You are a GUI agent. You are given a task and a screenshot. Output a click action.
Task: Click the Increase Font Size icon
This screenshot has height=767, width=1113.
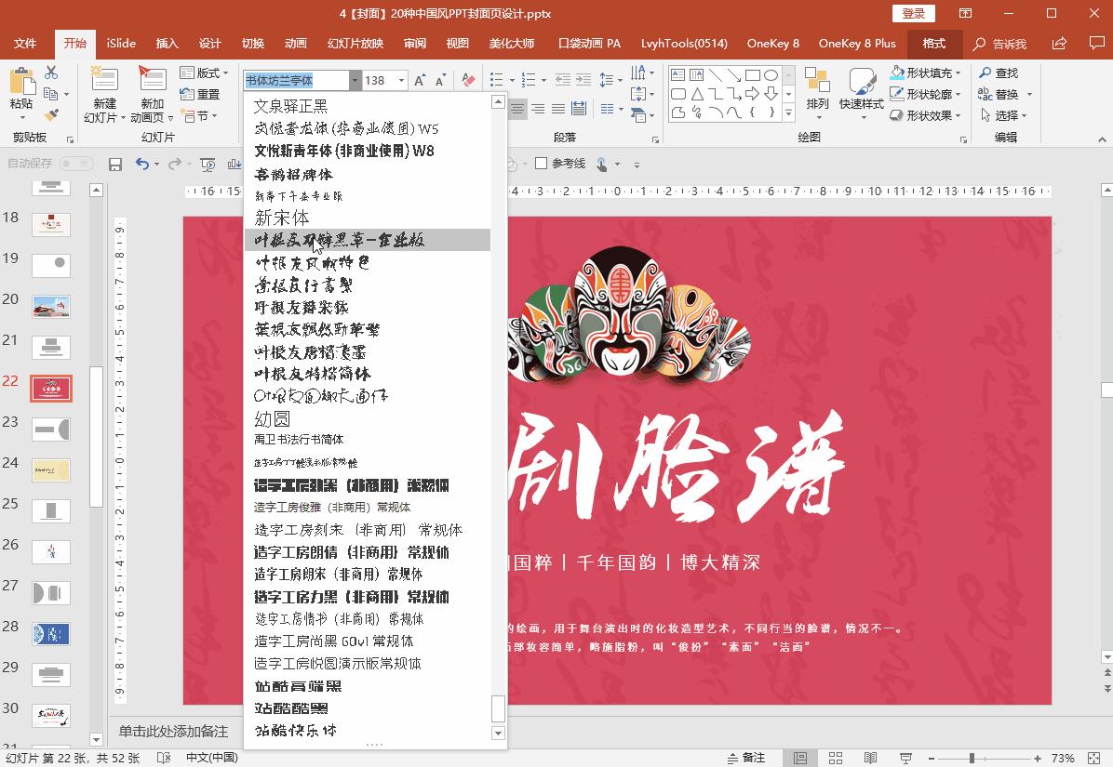[421, 80]
